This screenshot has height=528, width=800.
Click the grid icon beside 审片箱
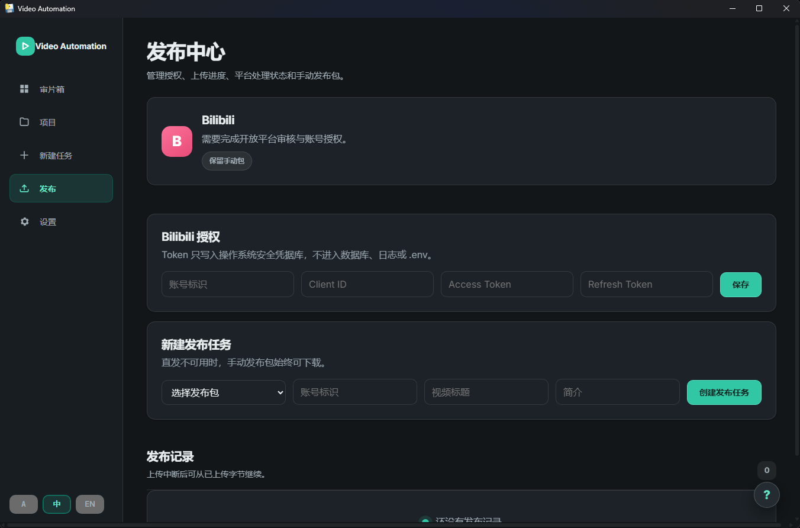point(24,89)
